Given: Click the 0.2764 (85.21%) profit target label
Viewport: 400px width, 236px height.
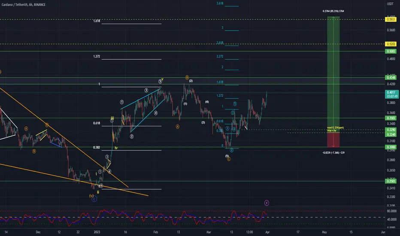Looking at the screenshot, I should [x=333, y=11].
